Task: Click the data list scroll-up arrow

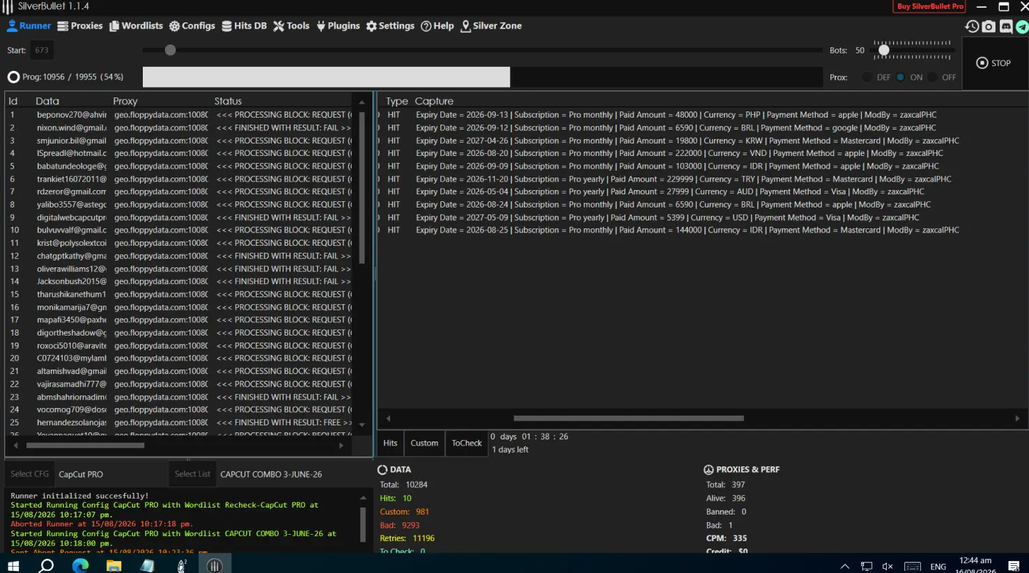Action: pos(362,102)
